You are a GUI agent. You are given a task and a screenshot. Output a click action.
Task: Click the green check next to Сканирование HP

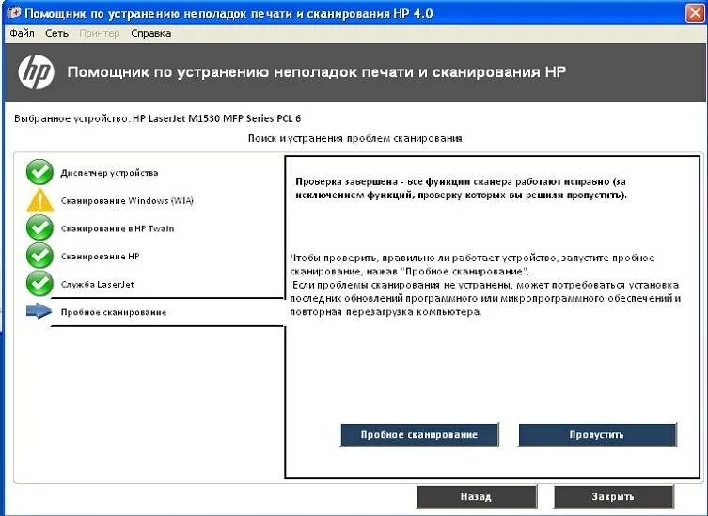point(39,256)
